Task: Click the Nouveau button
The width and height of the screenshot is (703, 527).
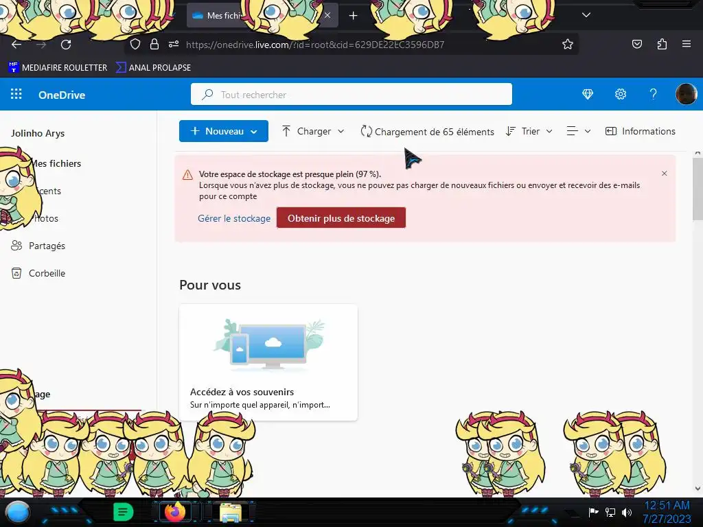Action: pos(224,131)
